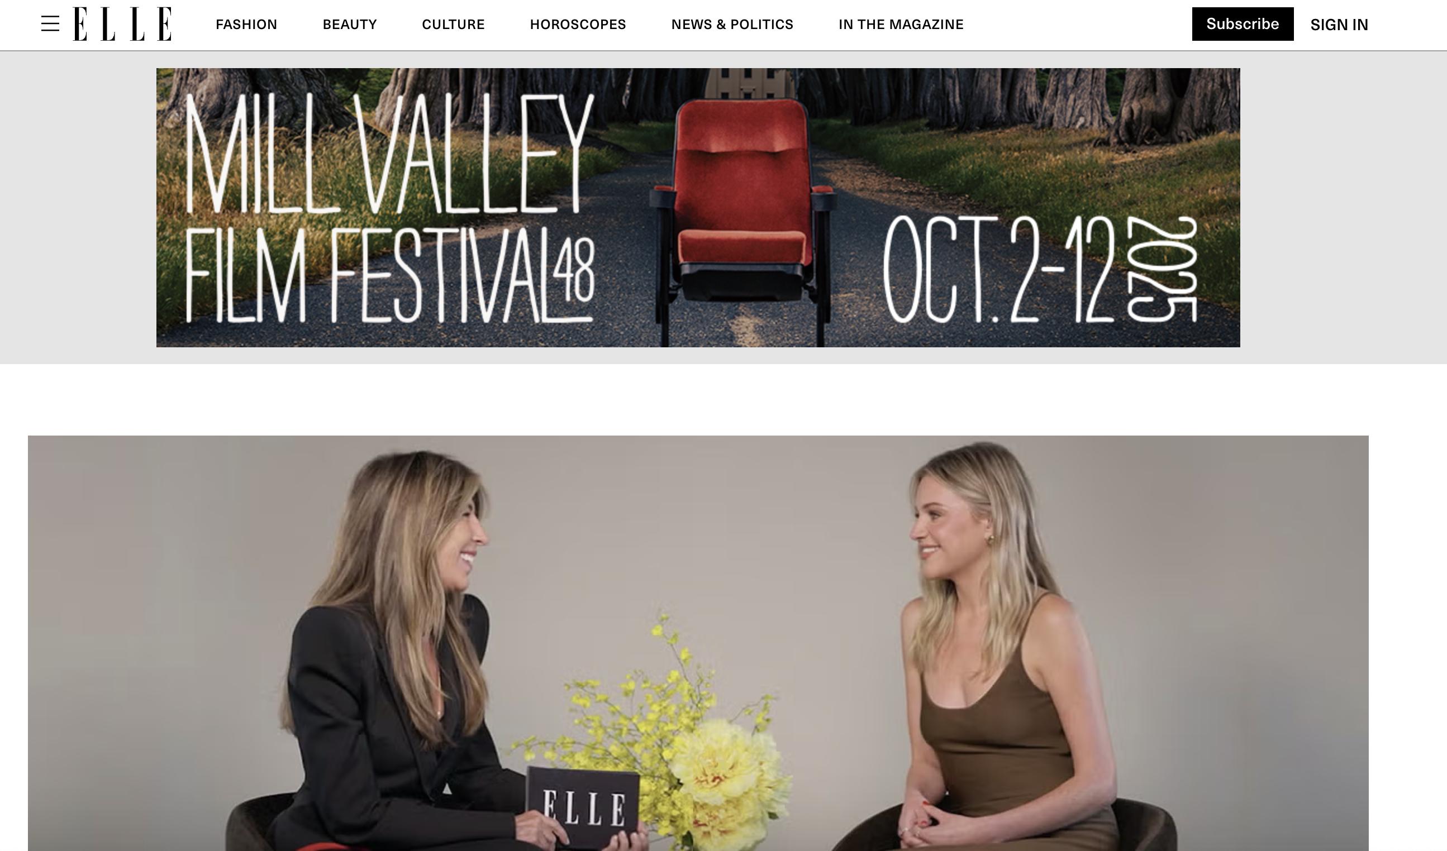
Task: Open In The Magazine section
Action: tap(901, 25)
